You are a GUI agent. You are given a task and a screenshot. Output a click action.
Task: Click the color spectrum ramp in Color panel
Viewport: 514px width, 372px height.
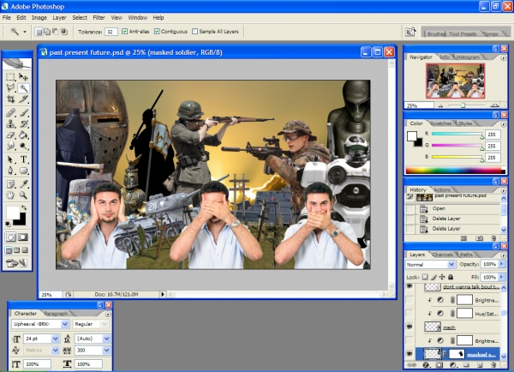[455, 171]
